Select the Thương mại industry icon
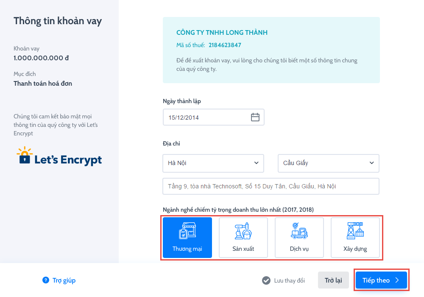The height and width of the screenshot is (297, 424). click(187, 231)
